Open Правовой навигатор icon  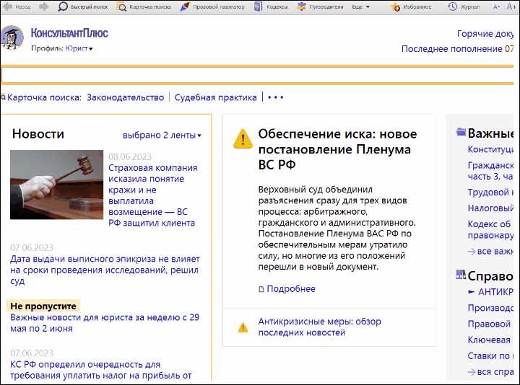[x=185, y=6]
